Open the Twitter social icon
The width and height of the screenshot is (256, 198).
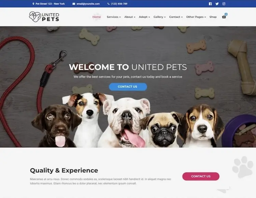click(x=217, y=4)
